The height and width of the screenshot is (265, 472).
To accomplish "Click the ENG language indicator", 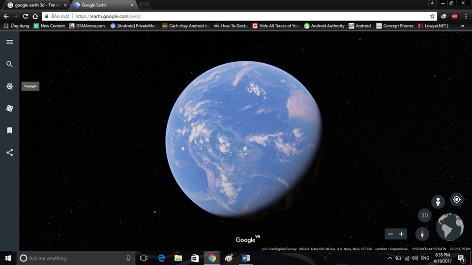I will click(x=425, y=258).
